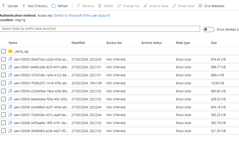This screenshot has height=141, width=239.
Task: Sort by Access tier column header
Action: 114,43
